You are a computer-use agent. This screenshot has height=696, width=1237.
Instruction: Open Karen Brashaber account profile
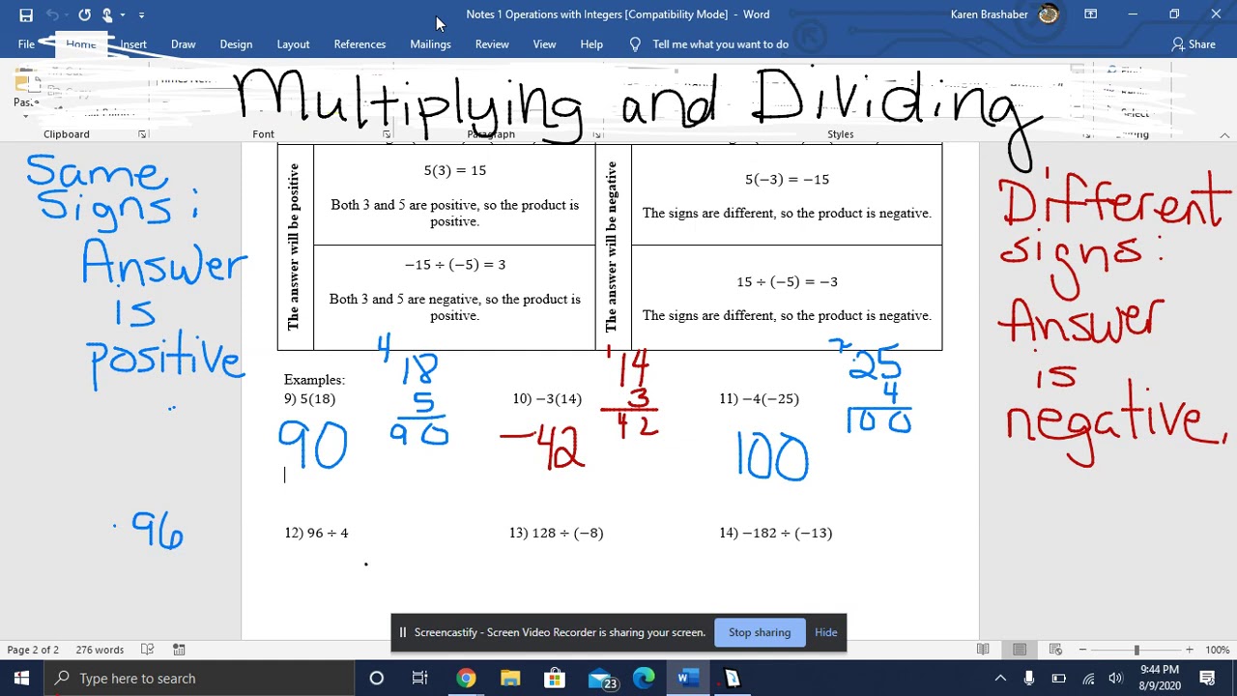pyautogui.click(x=1003, y=14)
